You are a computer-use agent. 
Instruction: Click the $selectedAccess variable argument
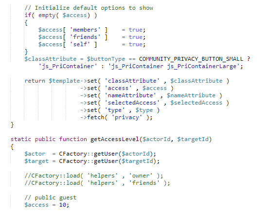point(196,103)
